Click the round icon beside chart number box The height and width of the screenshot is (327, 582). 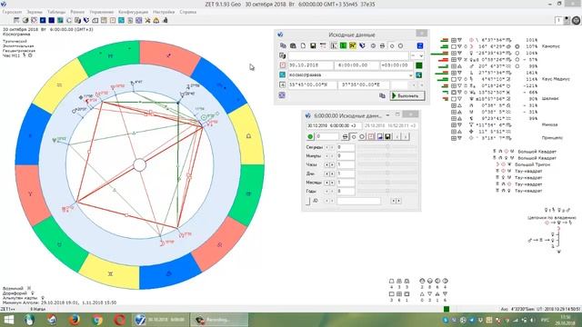point(576,20)
